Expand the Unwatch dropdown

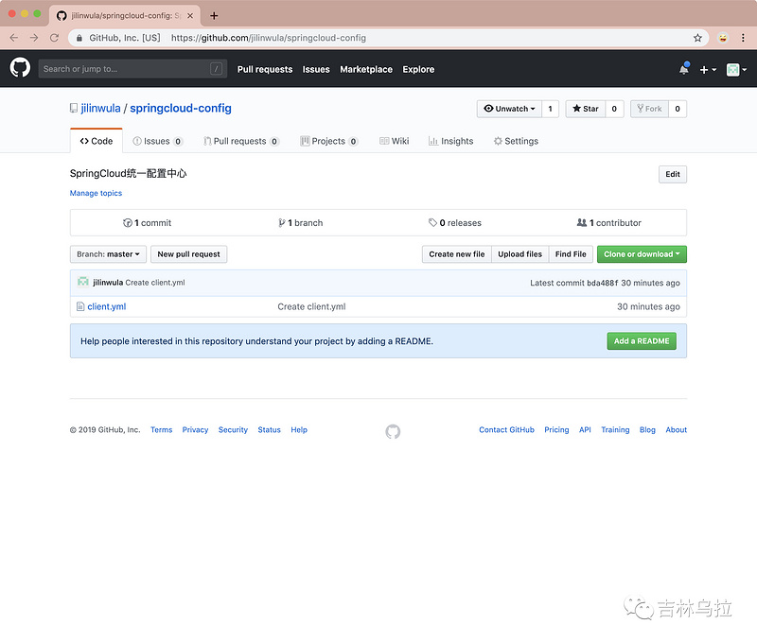coord(509,109)
